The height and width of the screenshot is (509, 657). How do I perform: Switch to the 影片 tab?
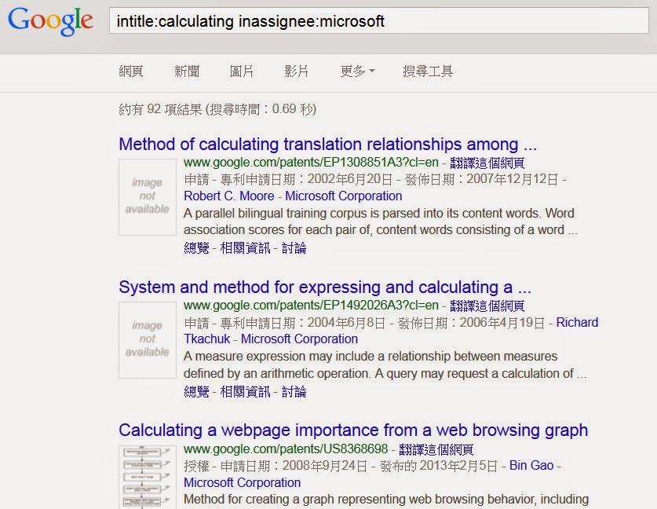point(297,71)
